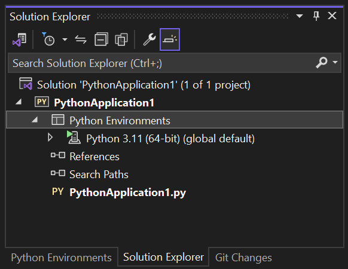This screenshot has width=348, height=269.
Task: Collapse the Python Environments tree node
Action: point(35,120)
